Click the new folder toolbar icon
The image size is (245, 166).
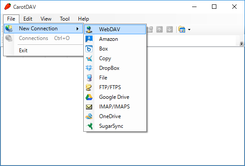pos(150,29)
